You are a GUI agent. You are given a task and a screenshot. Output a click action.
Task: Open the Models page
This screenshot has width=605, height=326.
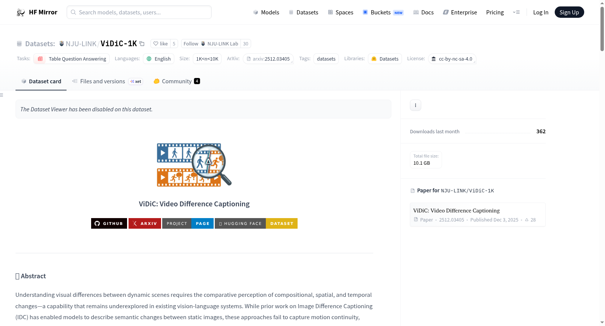(266, 12)
